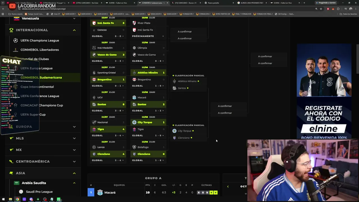359x202 pixels.
Task: Open the MARCADOR 1 bookmark
Action: tap(69, 14)
